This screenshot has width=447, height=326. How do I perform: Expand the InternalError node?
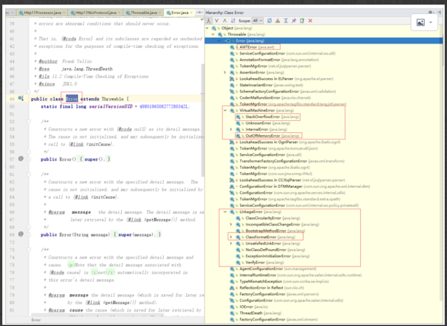point(231,129)
